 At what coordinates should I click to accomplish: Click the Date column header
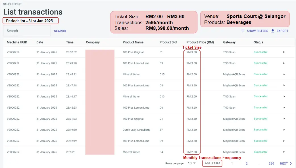(x=40, y=42)
